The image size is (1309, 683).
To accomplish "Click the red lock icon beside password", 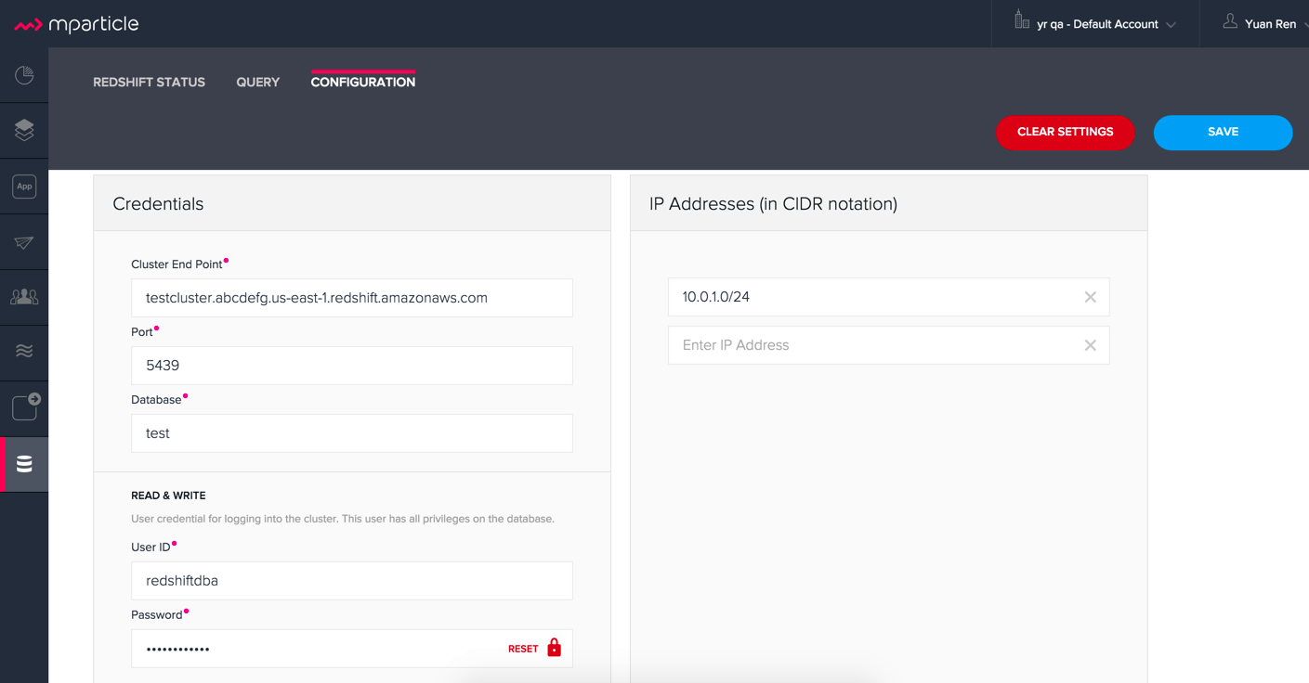I will click(x=555, y=648).
